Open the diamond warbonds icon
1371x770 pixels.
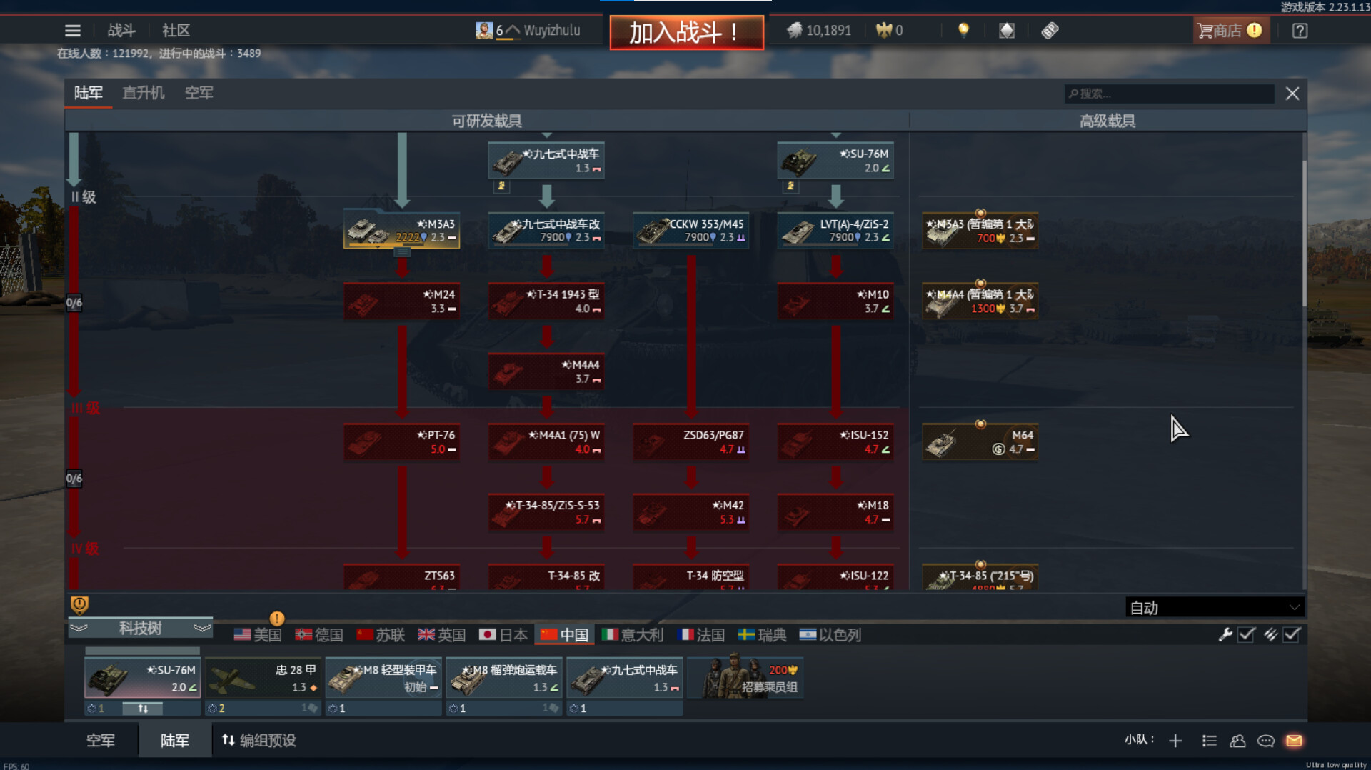point(1006,31)
